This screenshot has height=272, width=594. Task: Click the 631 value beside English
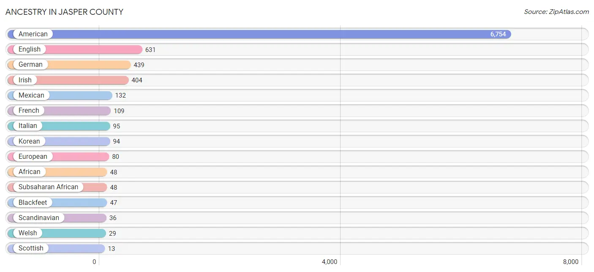[x=150, y=50]
